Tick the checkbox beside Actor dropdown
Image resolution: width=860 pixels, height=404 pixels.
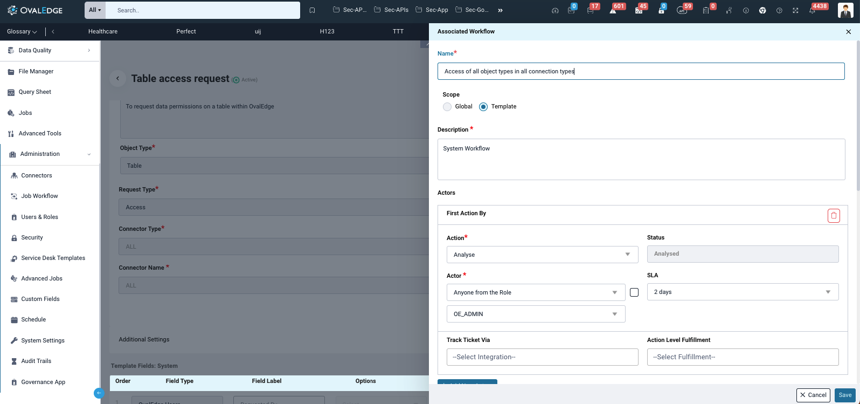pos(634,292)
